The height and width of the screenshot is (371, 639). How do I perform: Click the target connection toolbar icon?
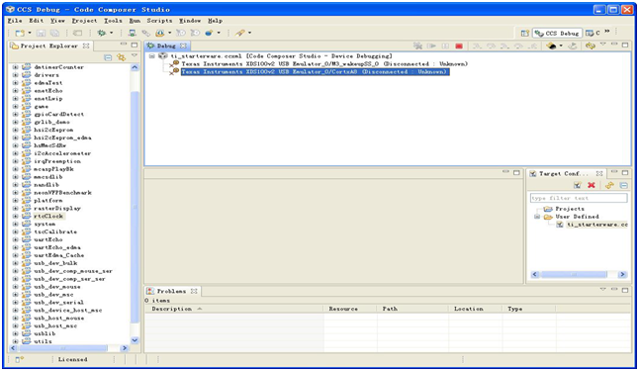132,33
